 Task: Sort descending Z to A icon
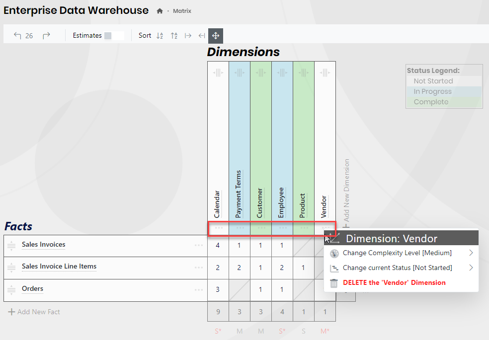(x=174, y=36)
